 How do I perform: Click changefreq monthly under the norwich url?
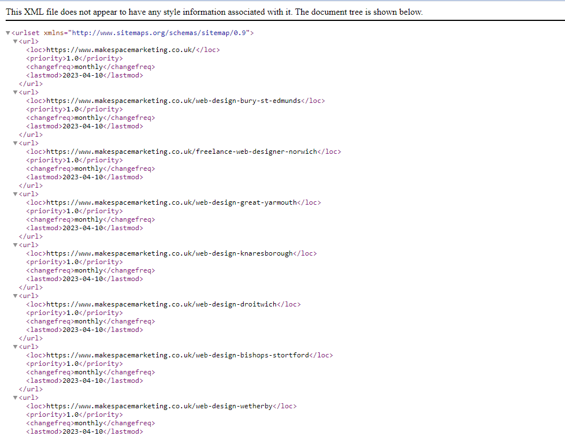click(90, 169)
